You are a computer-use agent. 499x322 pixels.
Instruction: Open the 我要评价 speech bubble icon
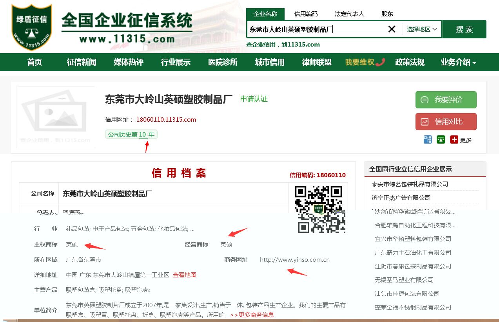click(x=425, y=100)
